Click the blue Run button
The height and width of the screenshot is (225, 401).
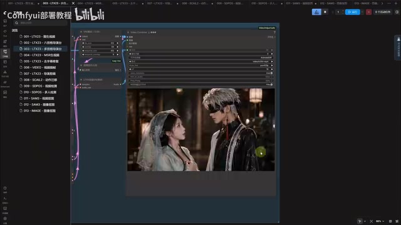coord(352,12)
